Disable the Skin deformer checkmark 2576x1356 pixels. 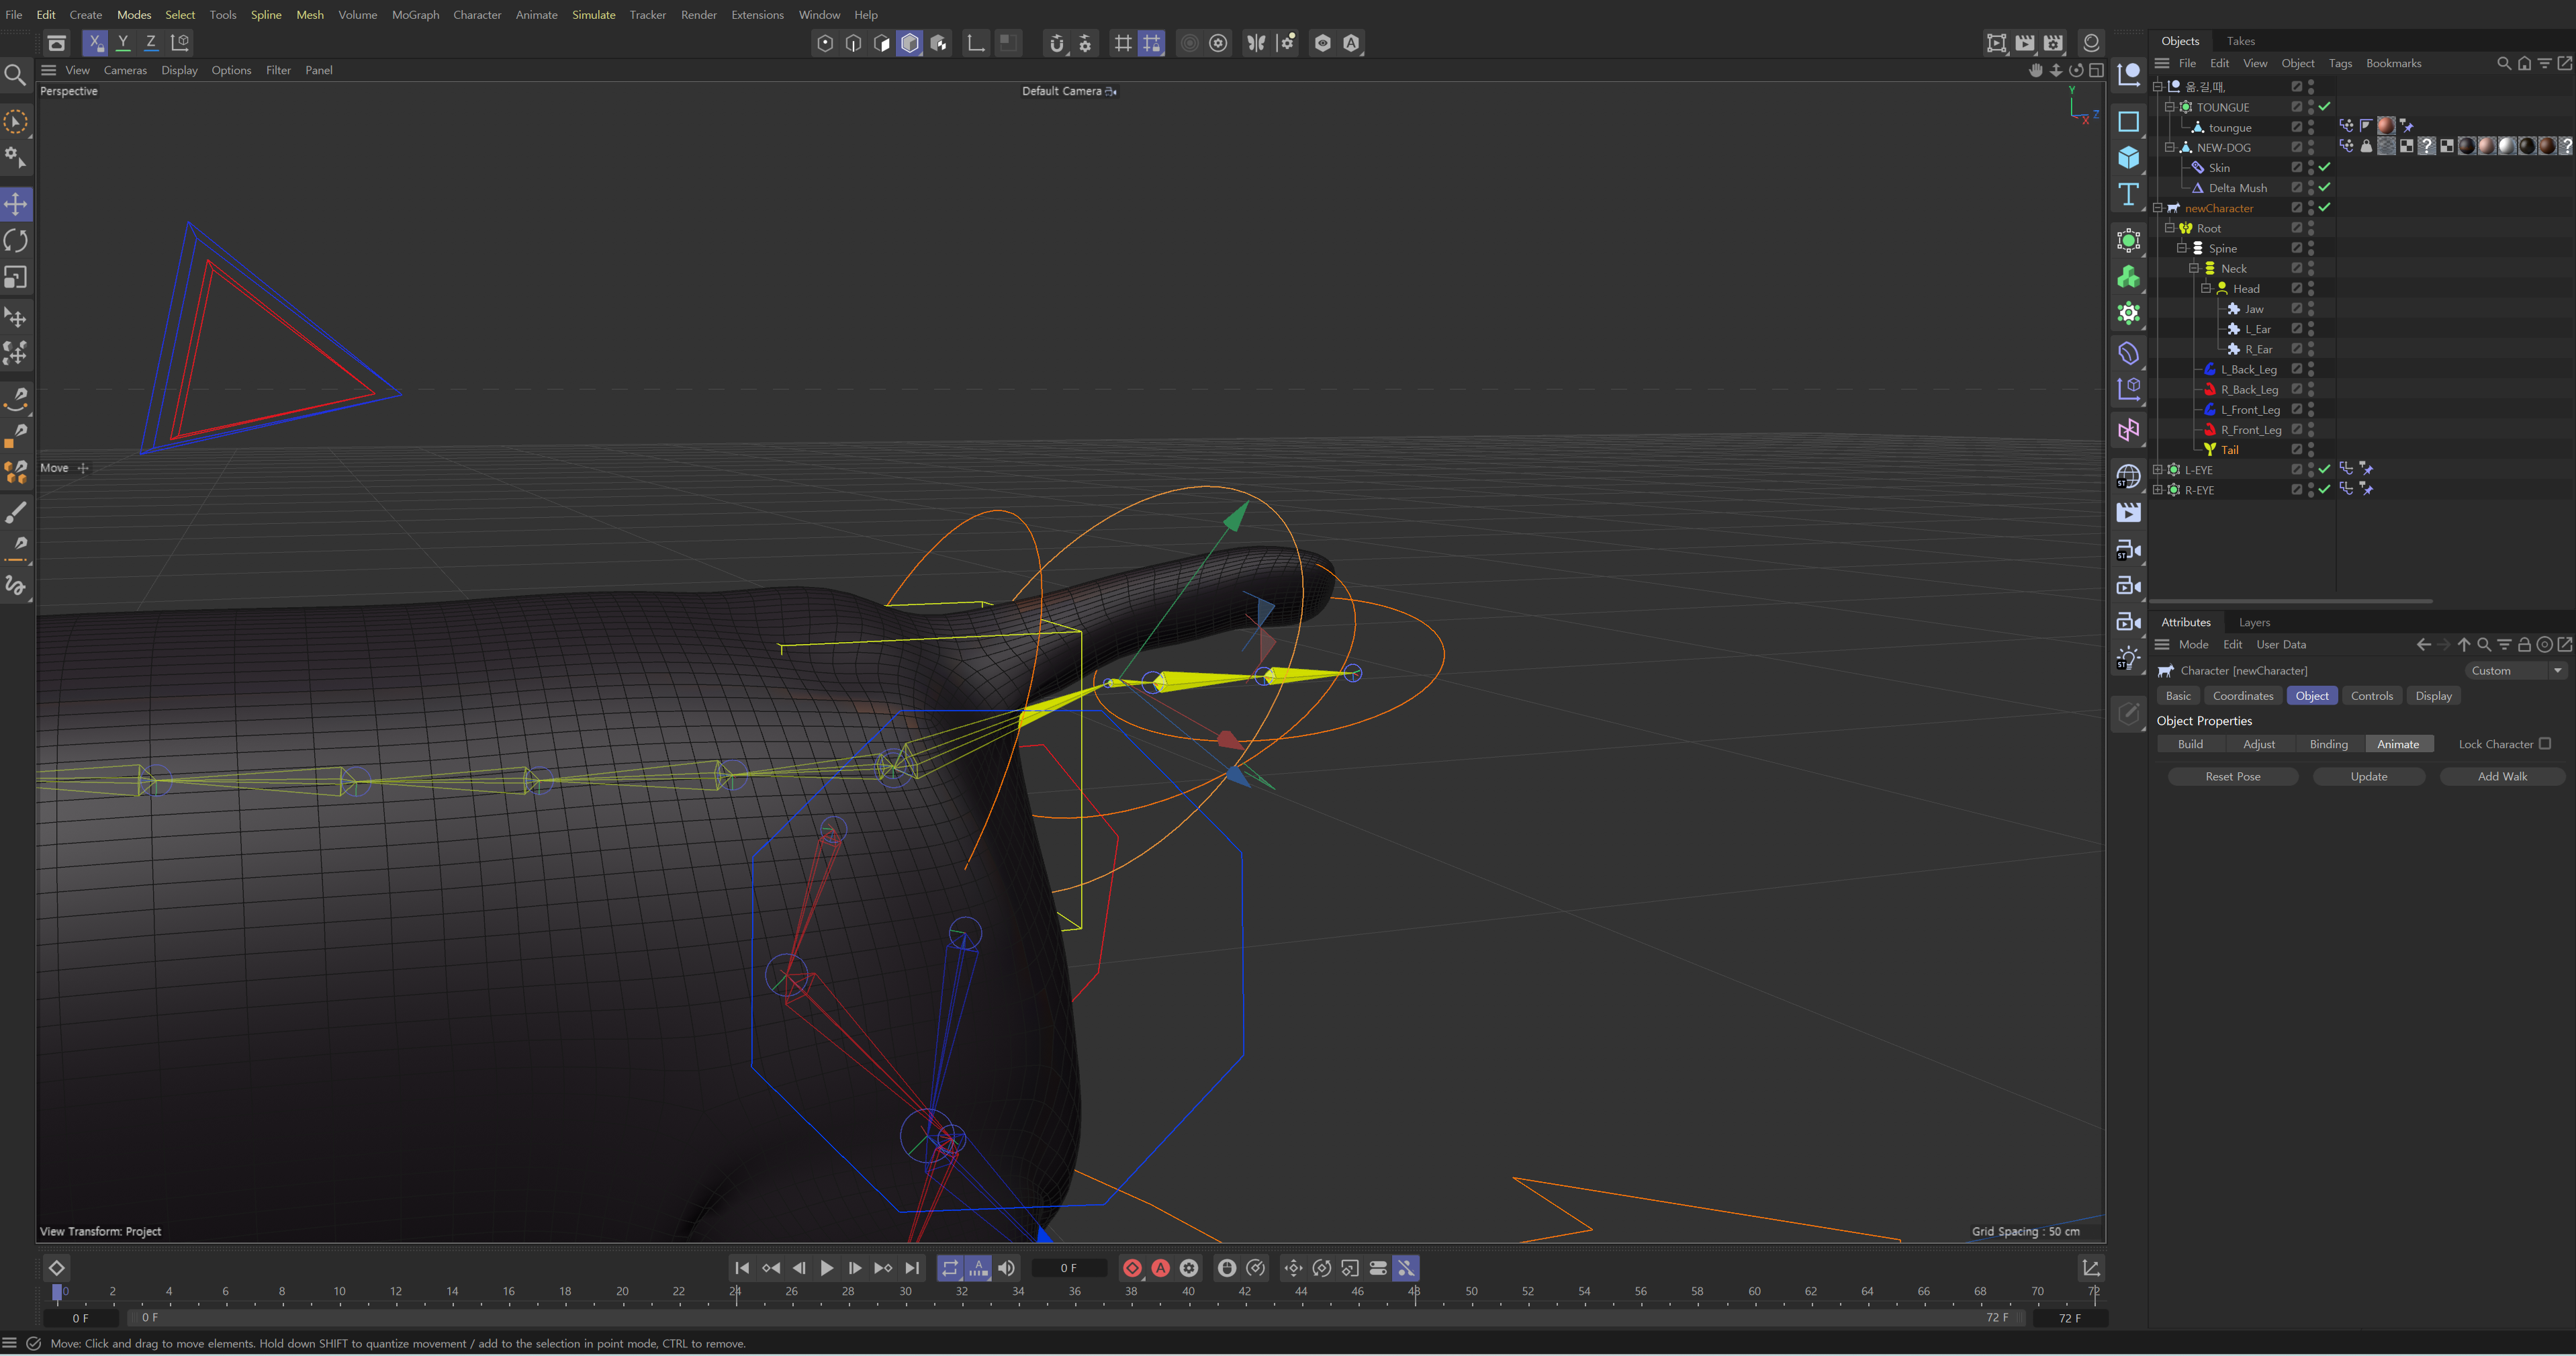(2325, 167)
